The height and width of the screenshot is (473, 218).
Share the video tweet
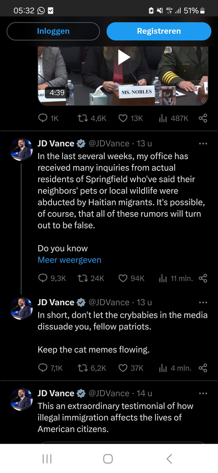point(203,118)
